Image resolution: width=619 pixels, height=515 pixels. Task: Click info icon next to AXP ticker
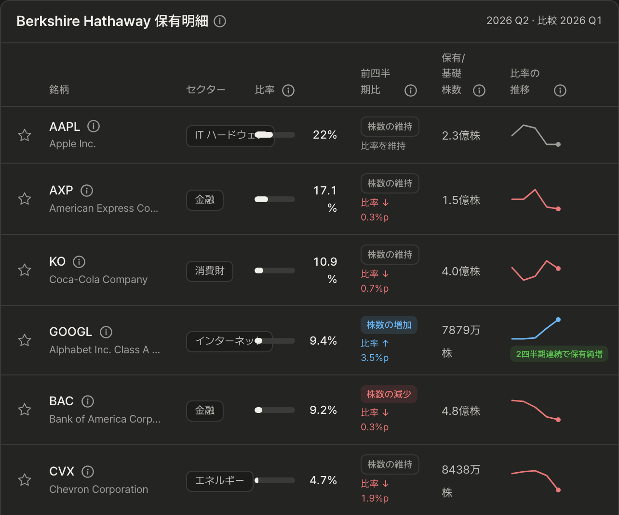click(87, 191)
